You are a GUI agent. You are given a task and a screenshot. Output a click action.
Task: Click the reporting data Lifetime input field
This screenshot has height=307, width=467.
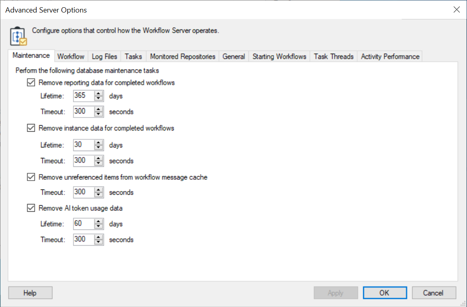pyautogui.click(x=83, y=96)
